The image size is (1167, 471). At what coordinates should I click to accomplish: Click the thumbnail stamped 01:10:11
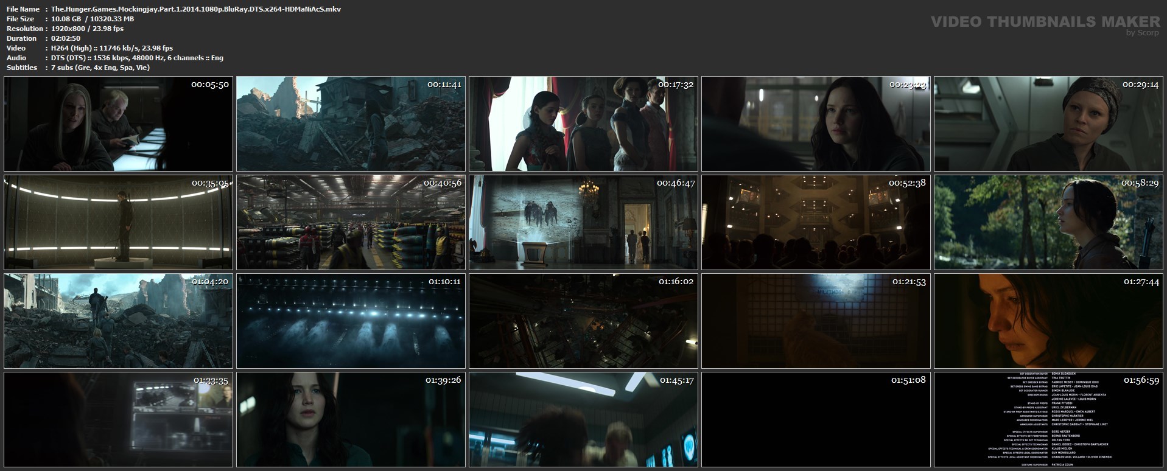click(x=351, y=321)
